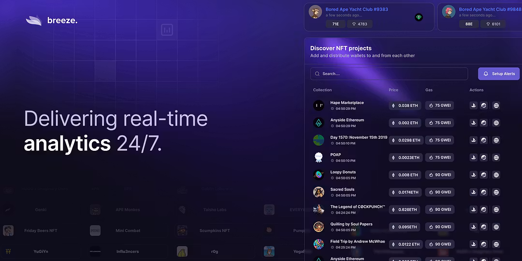Image resolution: width=522 pixels, height=261 pixels.
Task: Open Bored Ape Yacht Club #9848 link
Action: point(490,9)
